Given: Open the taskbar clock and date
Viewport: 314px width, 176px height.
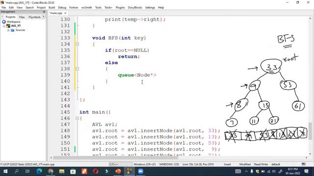Looking at the screenshot, I should tap(293, 171).
